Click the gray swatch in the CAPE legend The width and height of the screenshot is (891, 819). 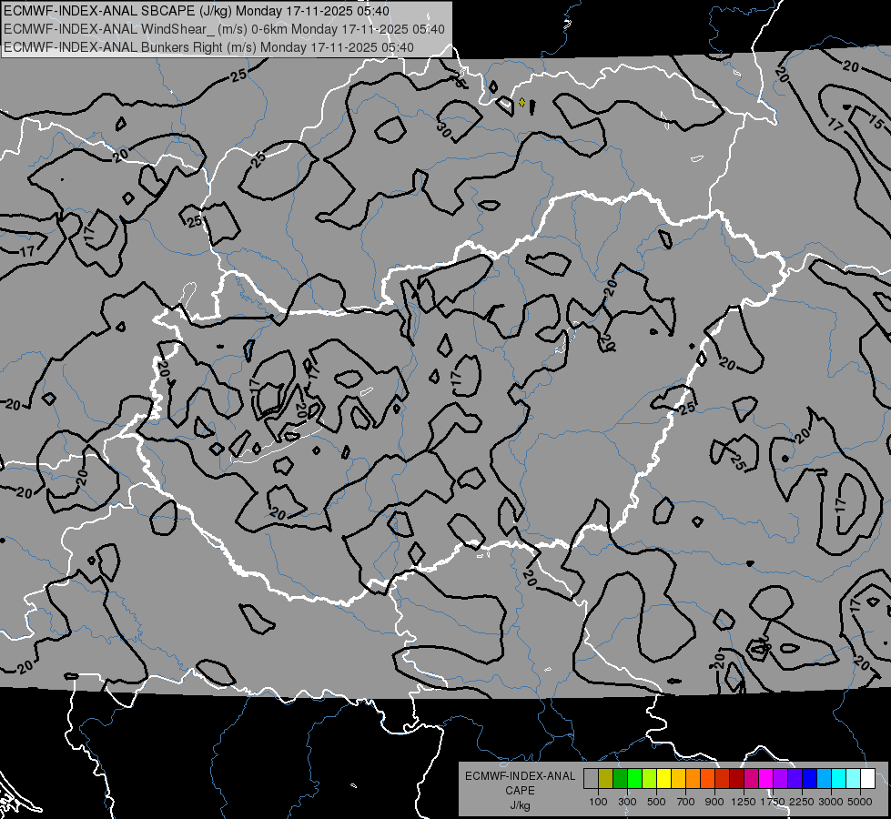pyautogui.click(x=591, y=779)
